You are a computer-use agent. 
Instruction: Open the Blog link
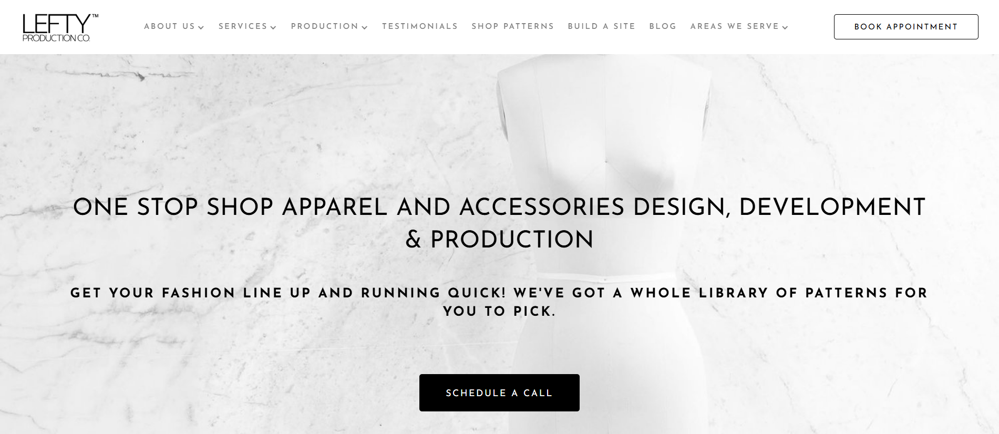[663, 26]
